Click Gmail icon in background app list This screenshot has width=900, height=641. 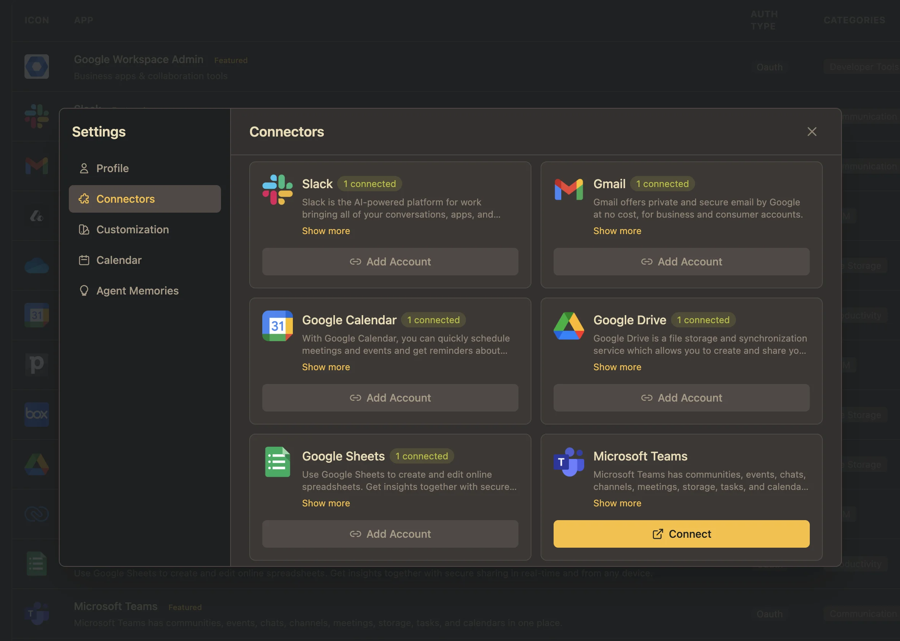tap(37, 166)
